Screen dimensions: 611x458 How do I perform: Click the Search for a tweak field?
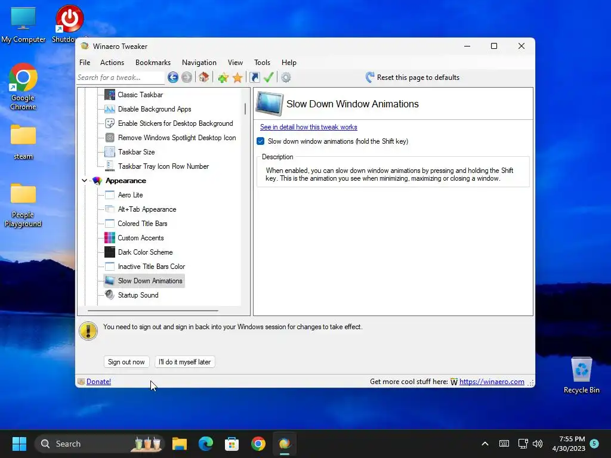(121, 78)
